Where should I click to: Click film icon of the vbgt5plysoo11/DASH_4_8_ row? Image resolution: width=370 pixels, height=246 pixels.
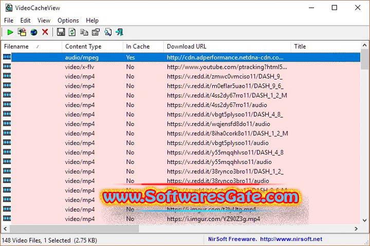coord(7,114)
